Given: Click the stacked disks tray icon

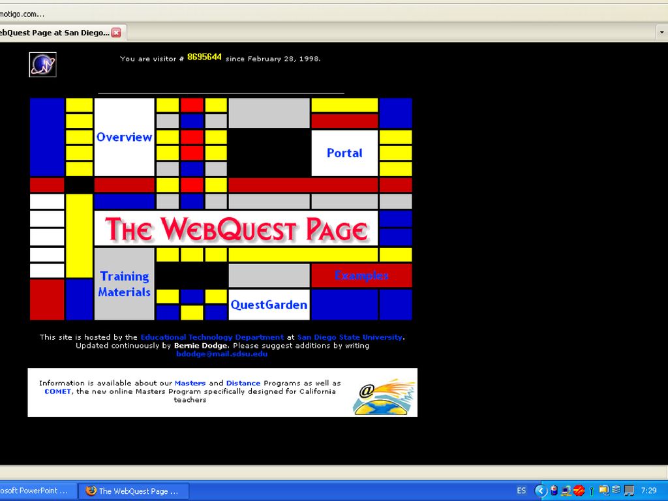Looking at the screenshot, I should (x=616, y=491).
